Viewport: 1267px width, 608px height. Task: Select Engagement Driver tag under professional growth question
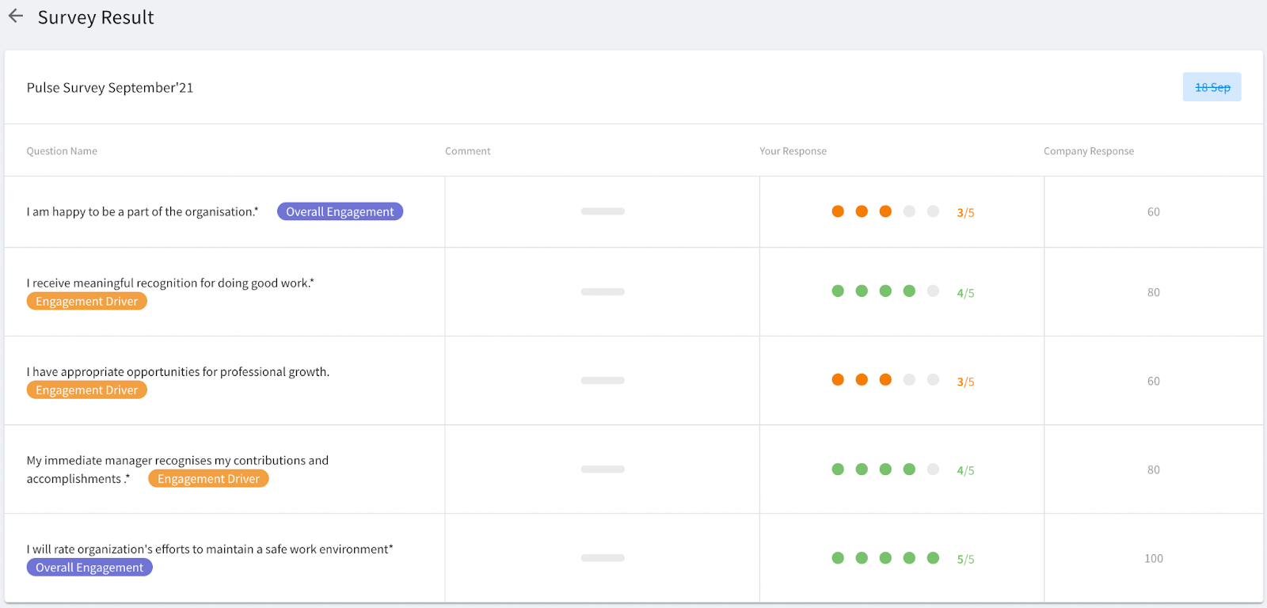click(87, 389)
